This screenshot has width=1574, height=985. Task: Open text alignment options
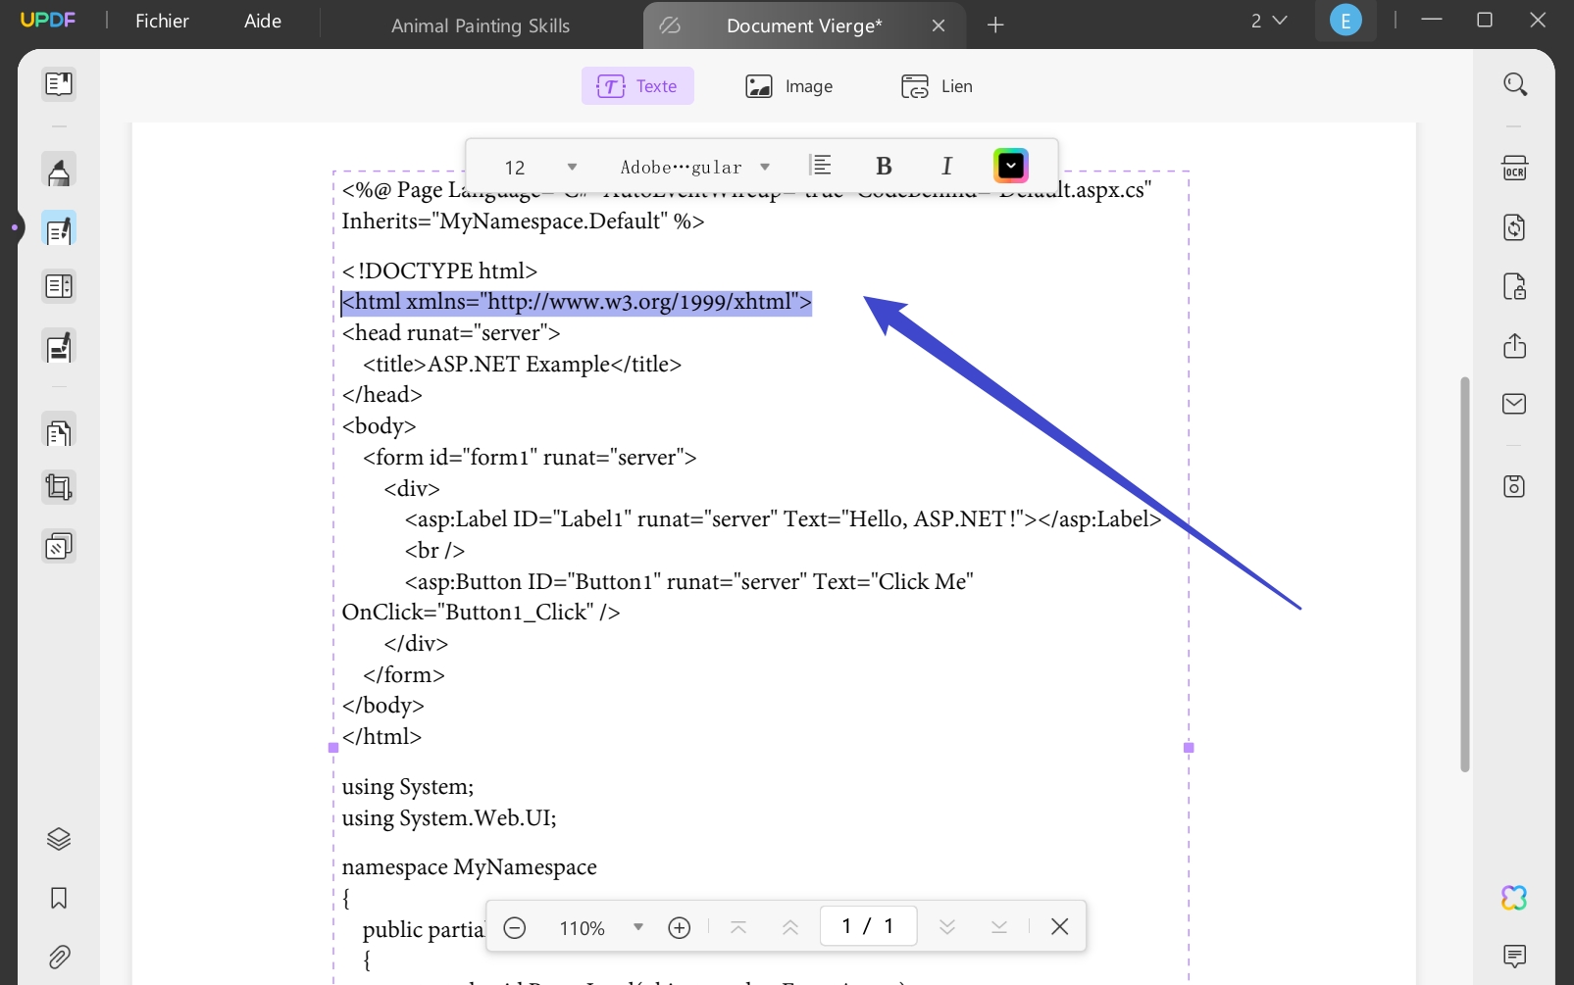coord(821,166)
